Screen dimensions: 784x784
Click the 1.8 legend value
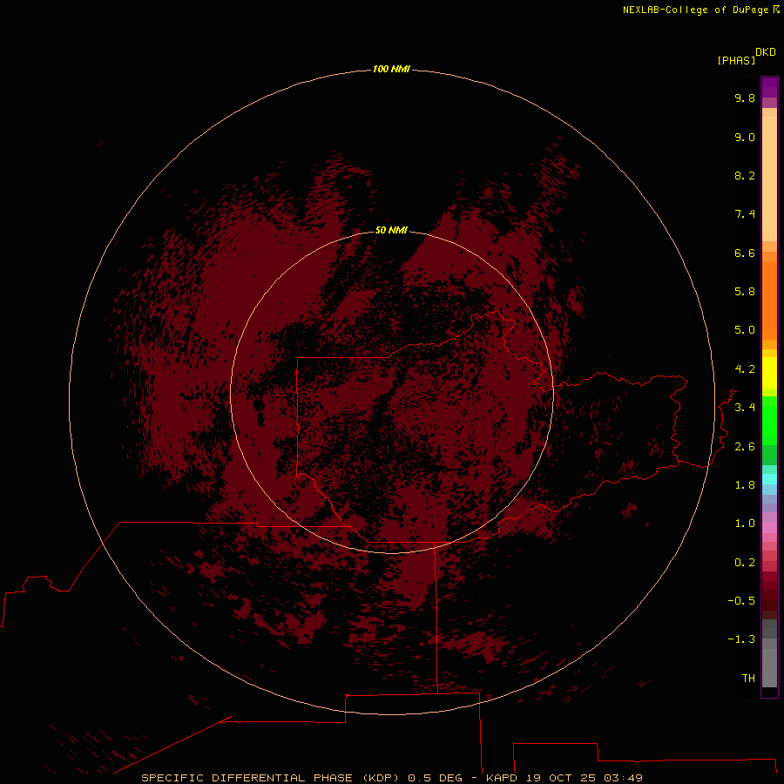745,485
